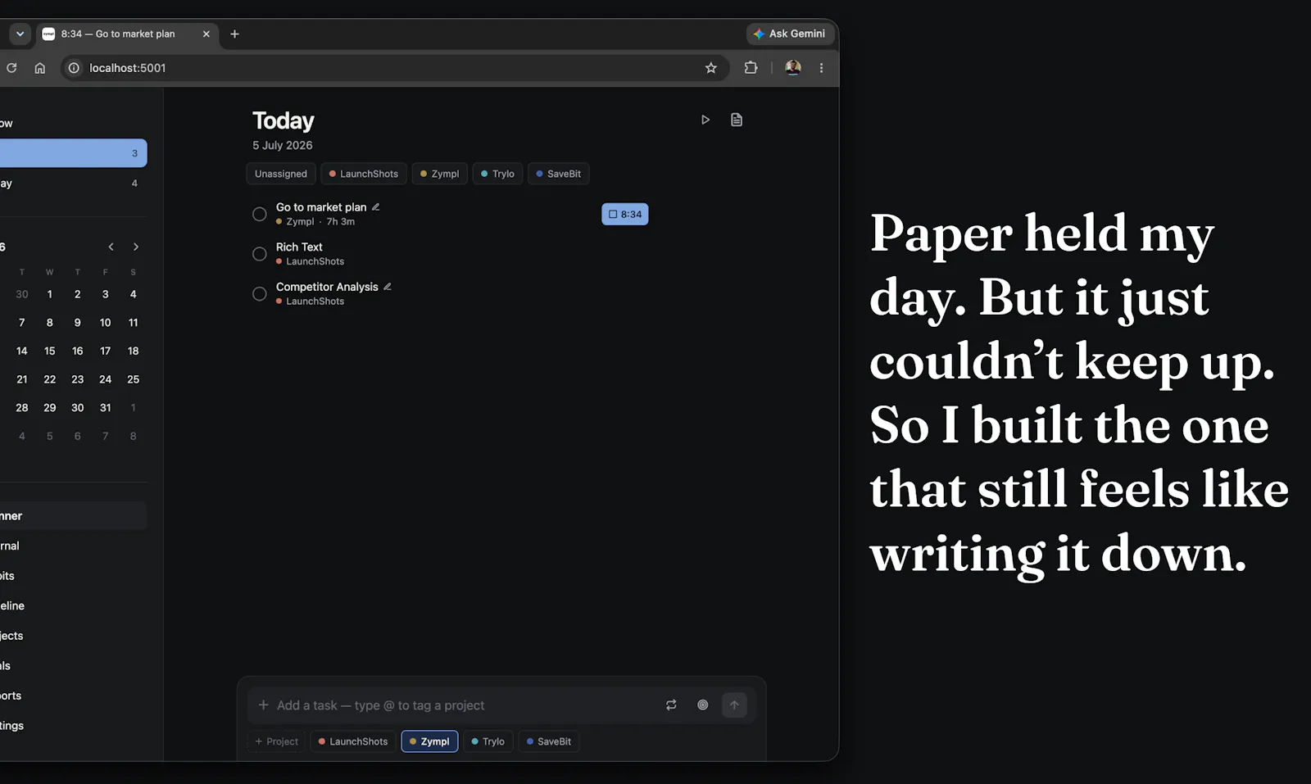Filter tasks by SaveBit chip at top
The width and height of the screenshot is (1311, 784).
tap(559, 174)
